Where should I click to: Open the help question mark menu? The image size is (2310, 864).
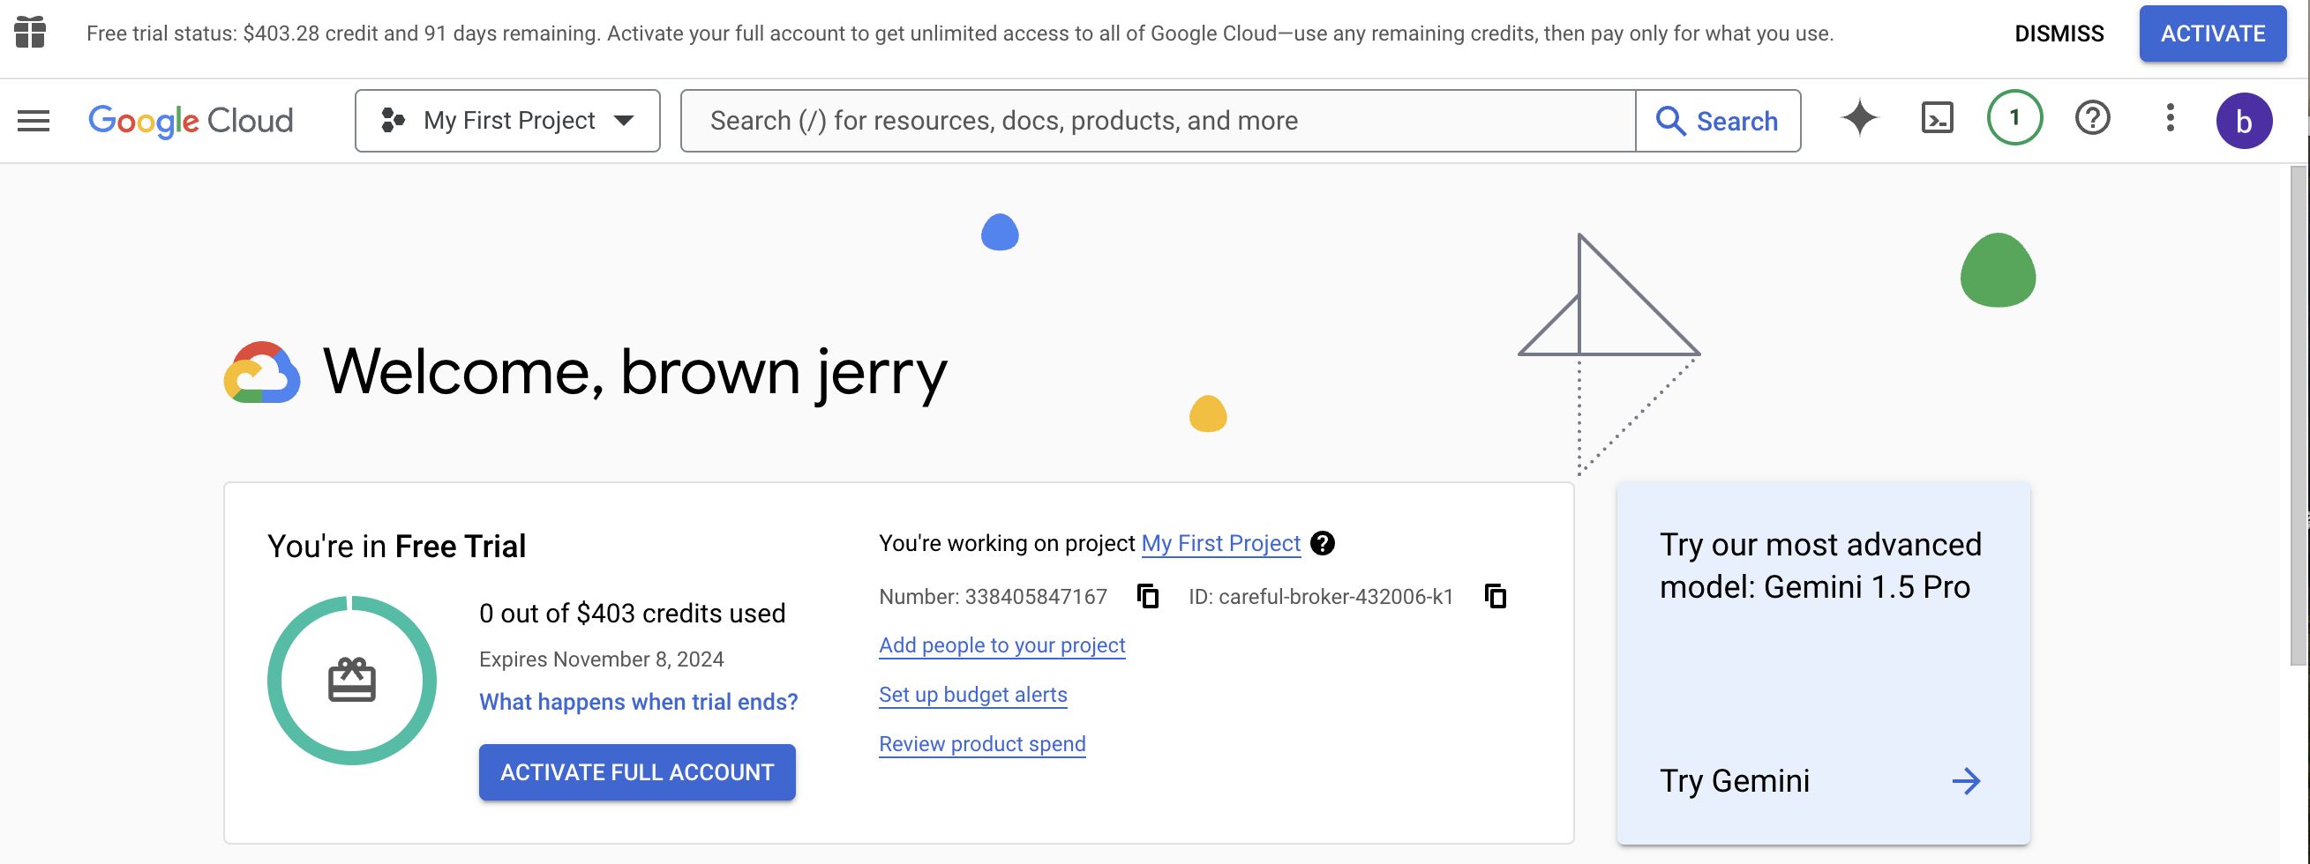pos(2092,118)
